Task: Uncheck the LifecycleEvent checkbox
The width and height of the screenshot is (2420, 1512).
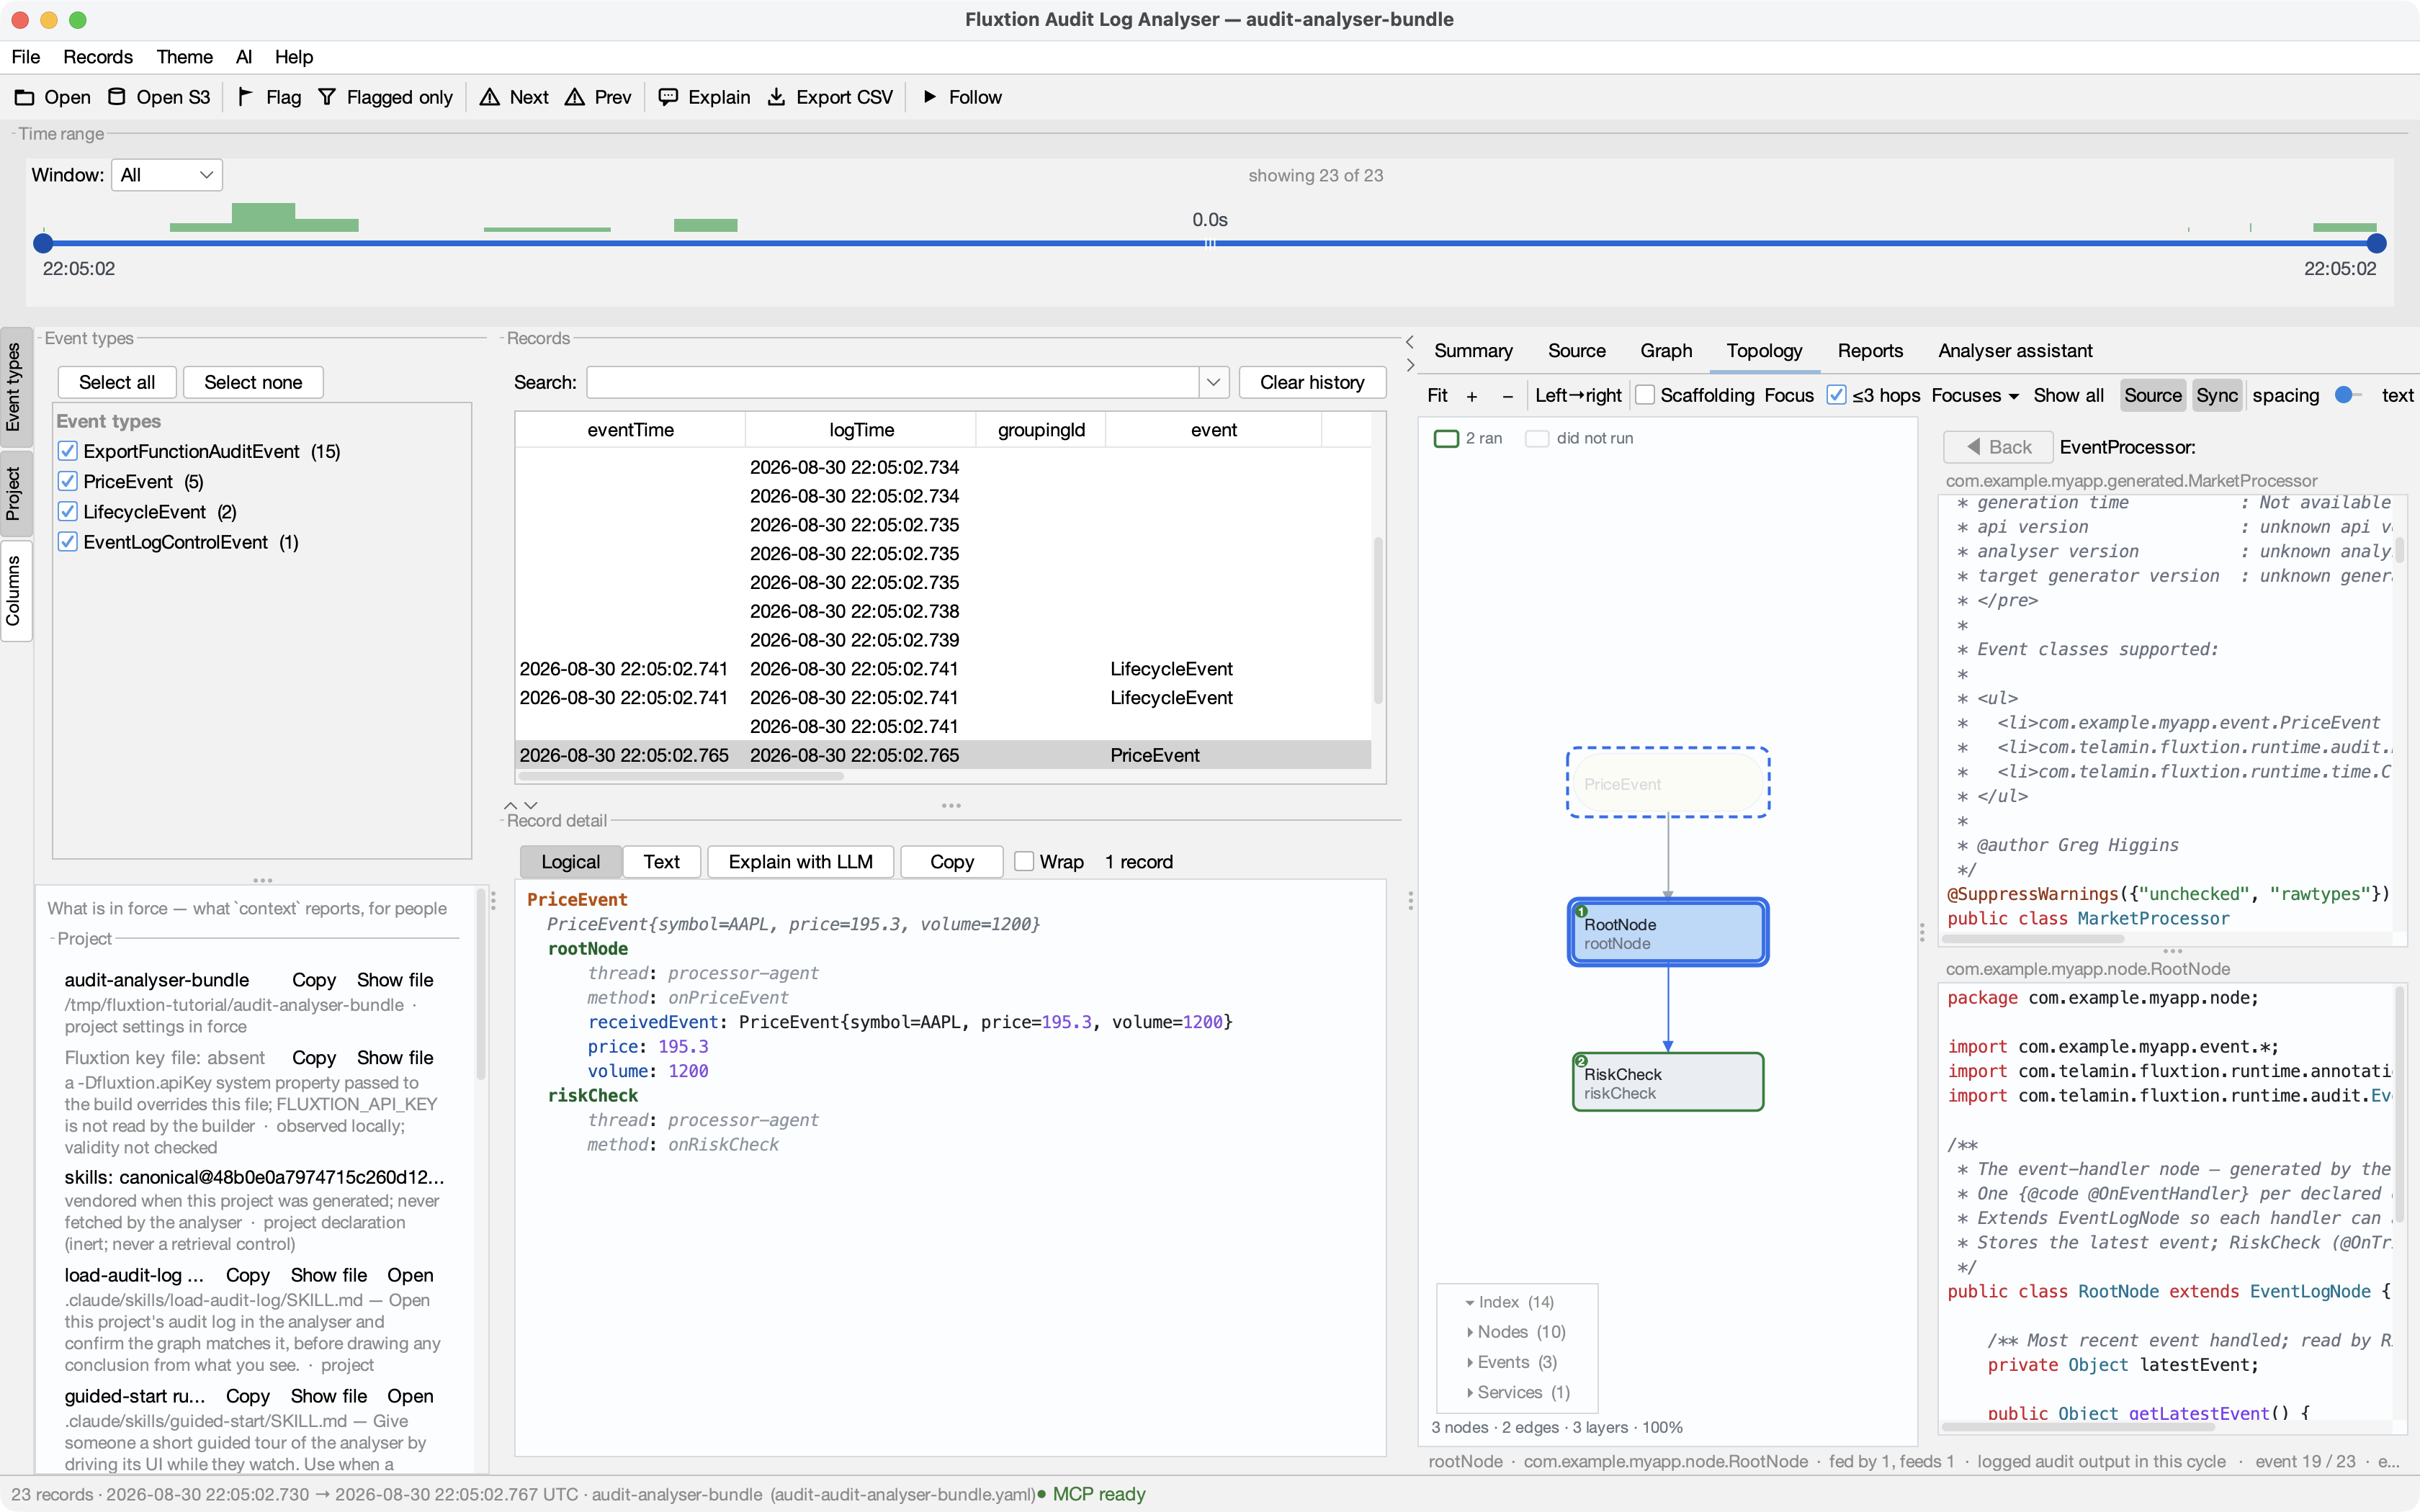Action: [x=68, y=512]
